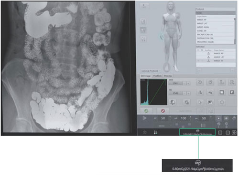Accept the image with the green checkmark

tap(146, 111)
